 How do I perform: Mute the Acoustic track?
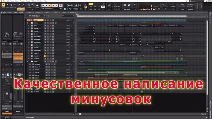(46, 64)
